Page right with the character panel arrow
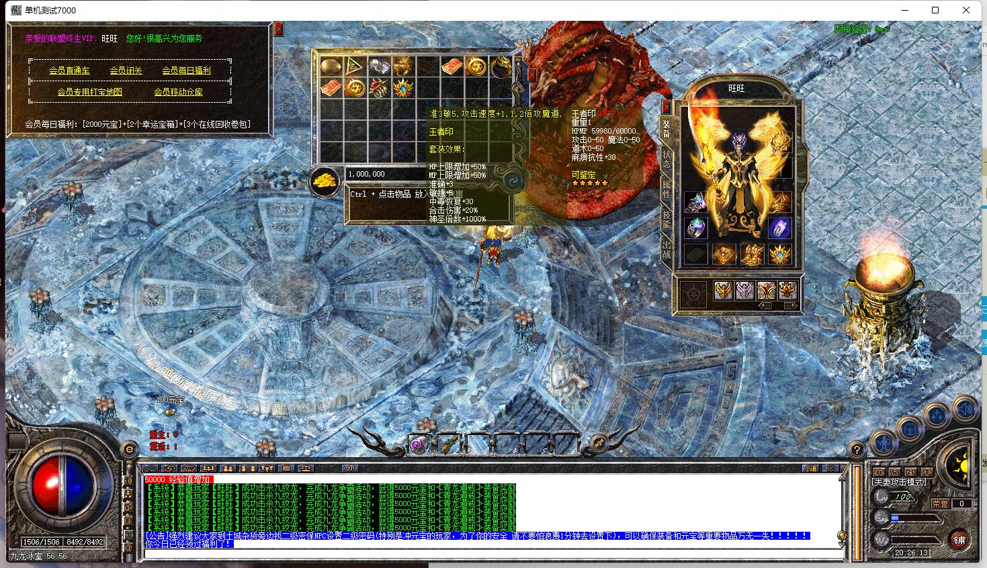 coord(790,305)
